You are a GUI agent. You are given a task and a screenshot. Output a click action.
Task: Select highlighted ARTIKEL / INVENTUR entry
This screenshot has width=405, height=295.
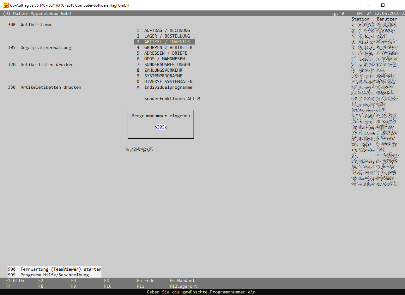click(164, 42)
